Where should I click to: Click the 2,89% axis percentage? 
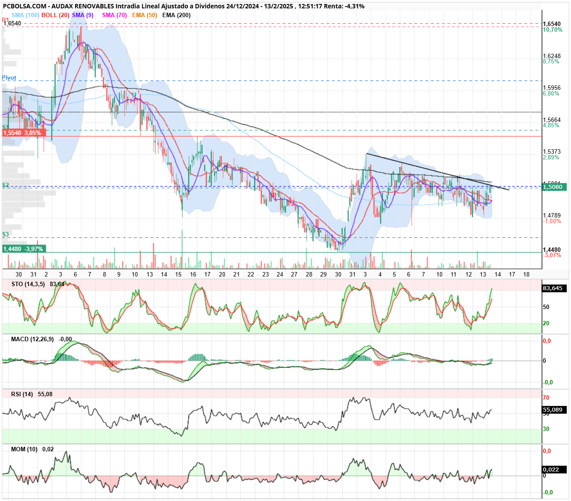click(x=551, y=157)
